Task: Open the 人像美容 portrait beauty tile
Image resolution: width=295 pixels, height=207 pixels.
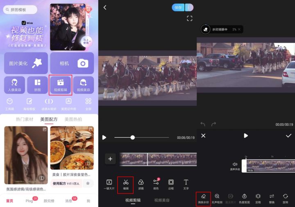Action: [14, 85]
